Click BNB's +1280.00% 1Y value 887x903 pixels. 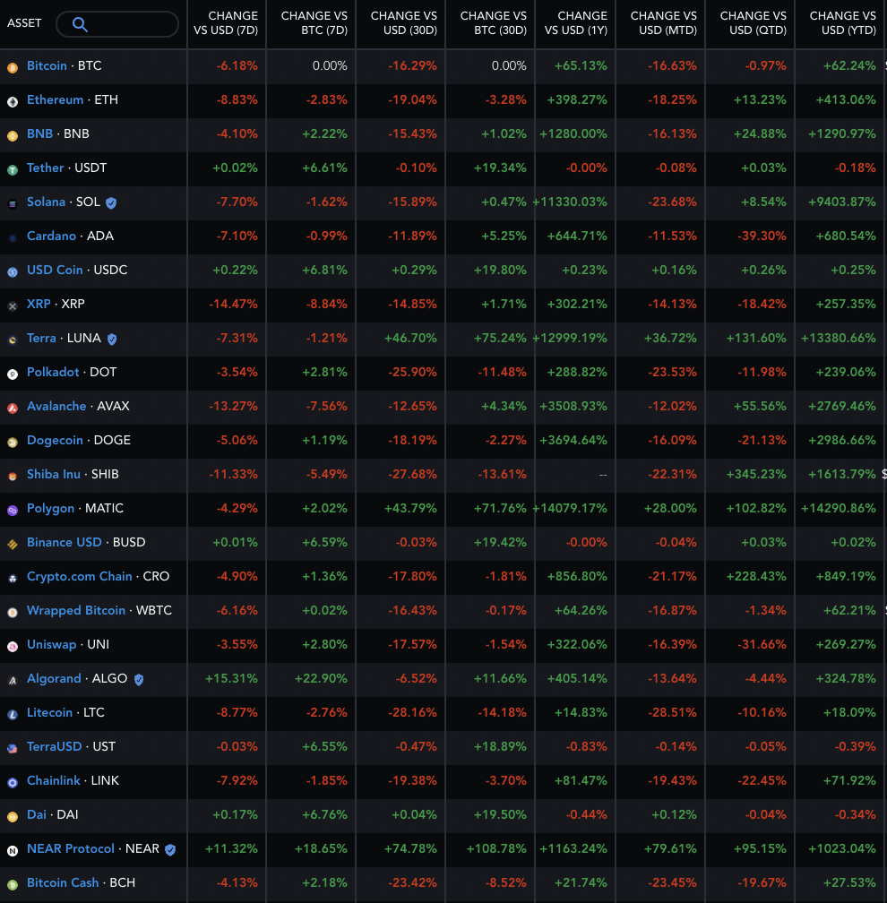pos(573,133)
